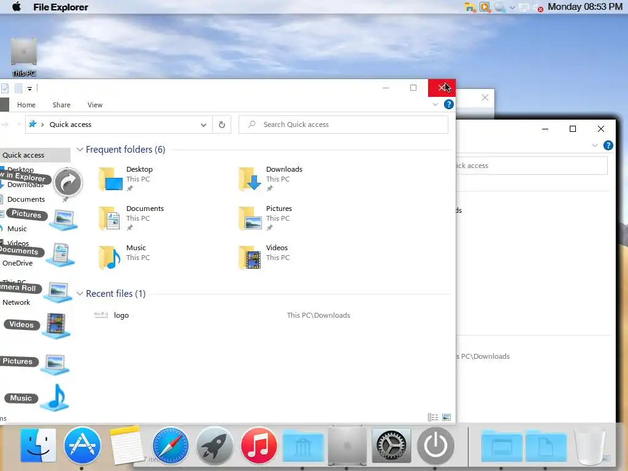Open the media player tray icon
This screenshot has height=471, width=628.
(485, 7)
